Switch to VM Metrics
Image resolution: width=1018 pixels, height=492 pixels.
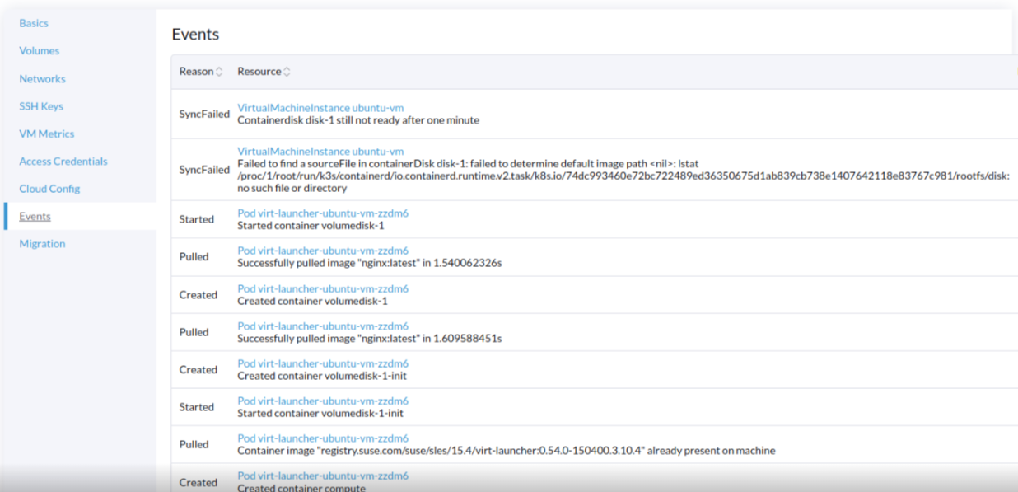point(46,134)
